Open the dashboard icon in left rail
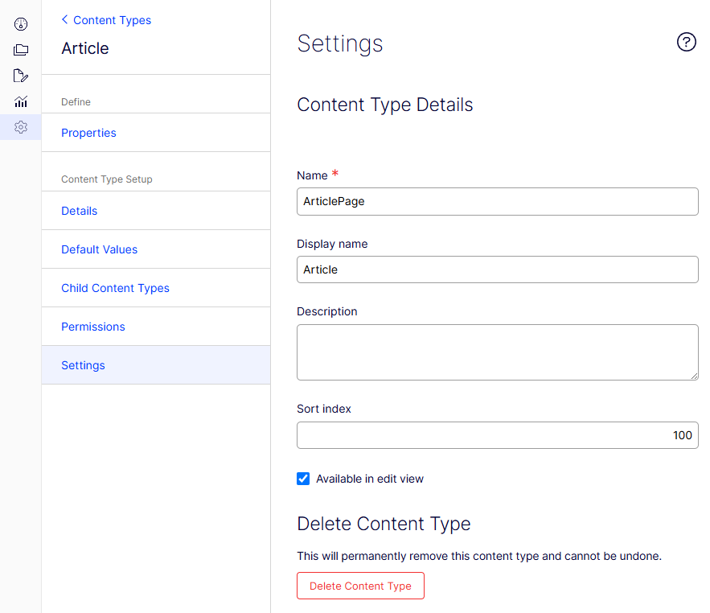 click(21, 24)
